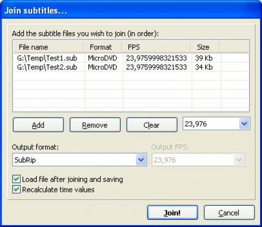This screenshot has height=227, width=262.
Task: Cancel the join subtitles dialog
Action: tap(229, 213)
